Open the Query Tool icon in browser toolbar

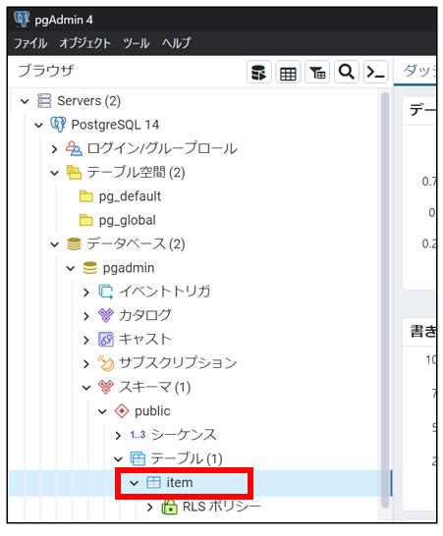tap(259, 72)
